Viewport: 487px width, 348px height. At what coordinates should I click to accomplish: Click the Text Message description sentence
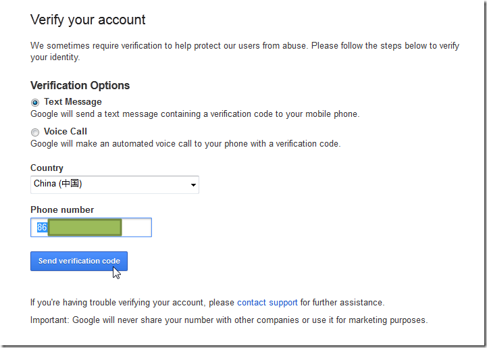(195, 114)
